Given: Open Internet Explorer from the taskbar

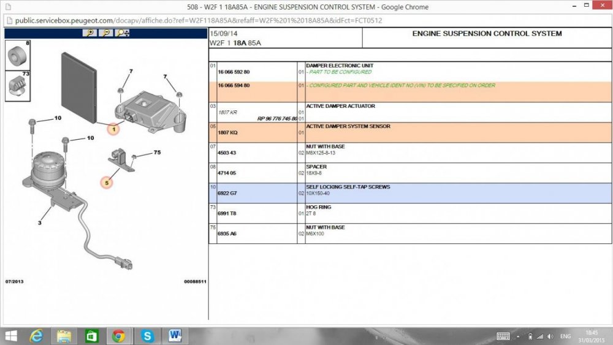Looking at the screenshot, I should (36, 336).
